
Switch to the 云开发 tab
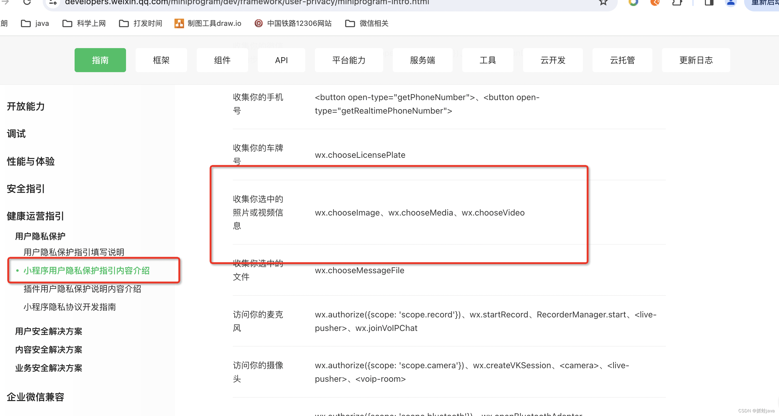(x=553, y=60)
